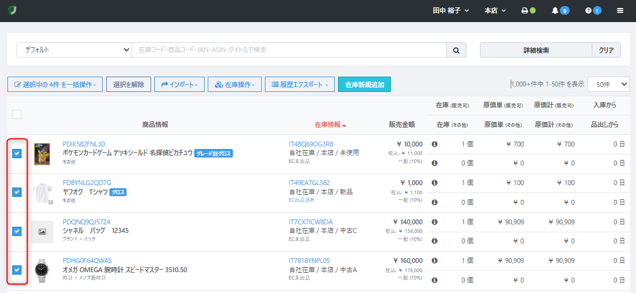Click ブランド > バッグ category text
This screenshot has height=293, width=636.
(79, 239)
